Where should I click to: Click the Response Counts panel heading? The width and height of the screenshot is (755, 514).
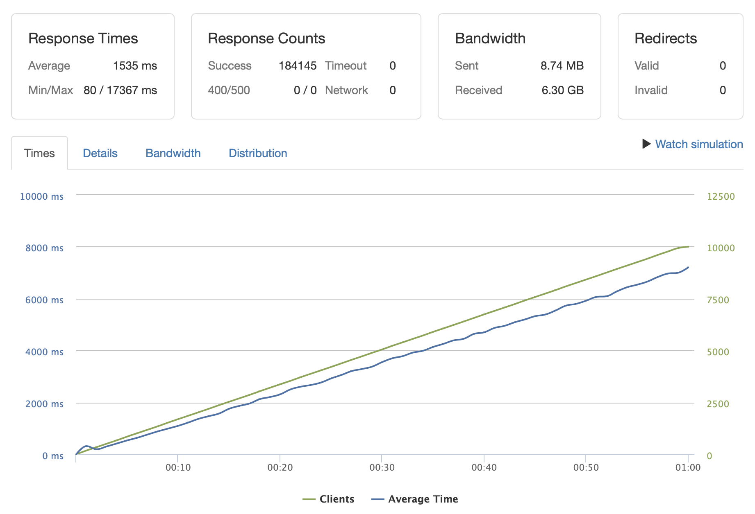(x=266, y=38)
